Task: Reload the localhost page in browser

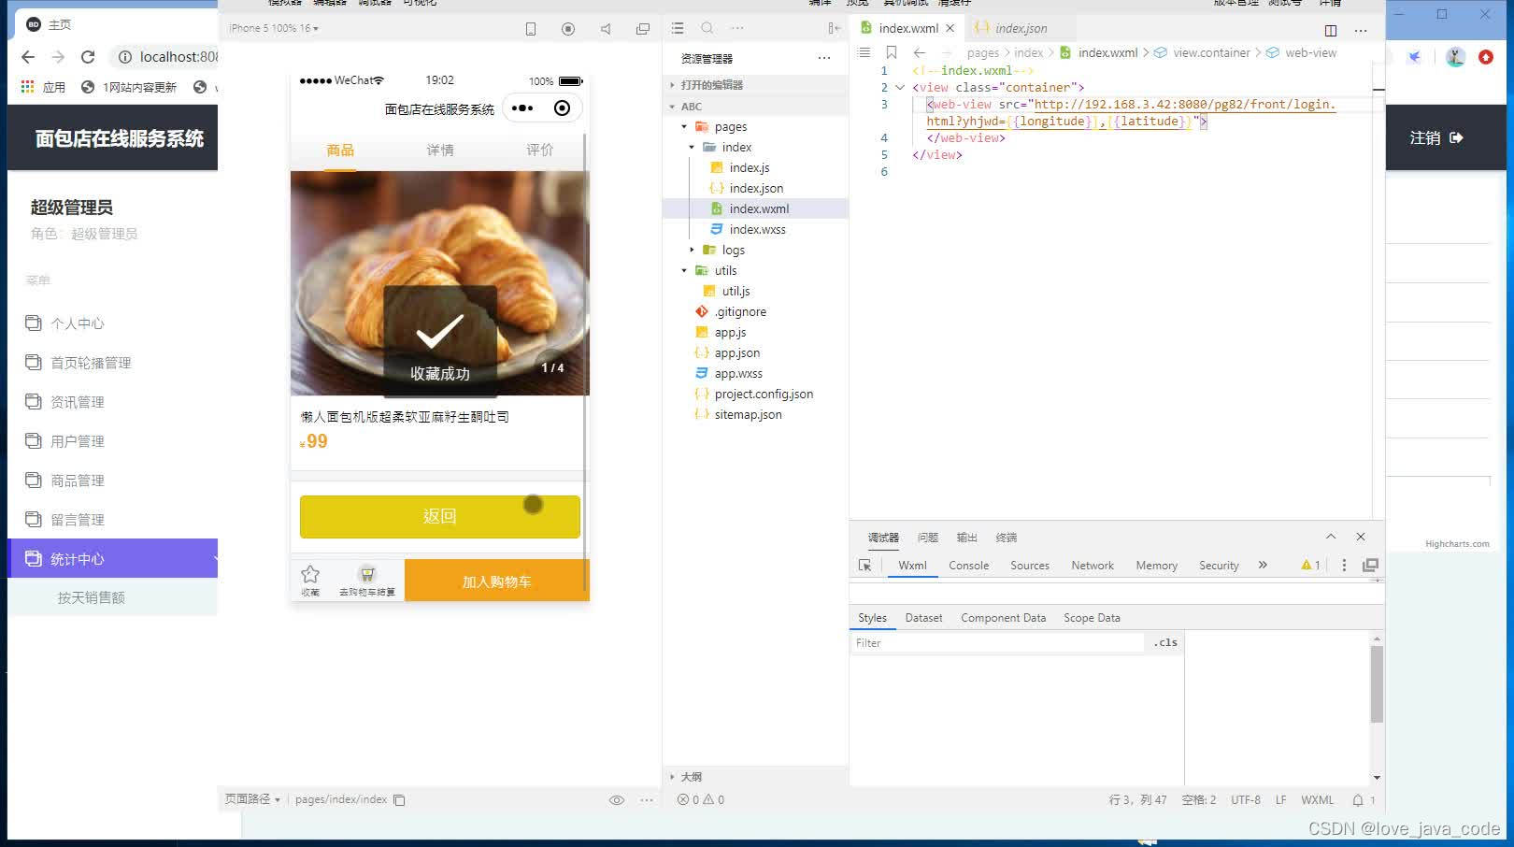Action: click(88, 57)
